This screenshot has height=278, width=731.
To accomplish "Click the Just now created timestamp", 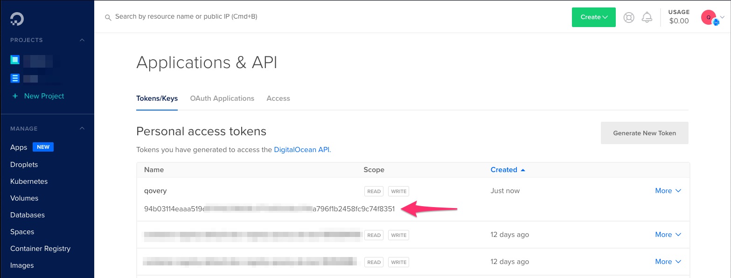I will [x=505, y=191].
